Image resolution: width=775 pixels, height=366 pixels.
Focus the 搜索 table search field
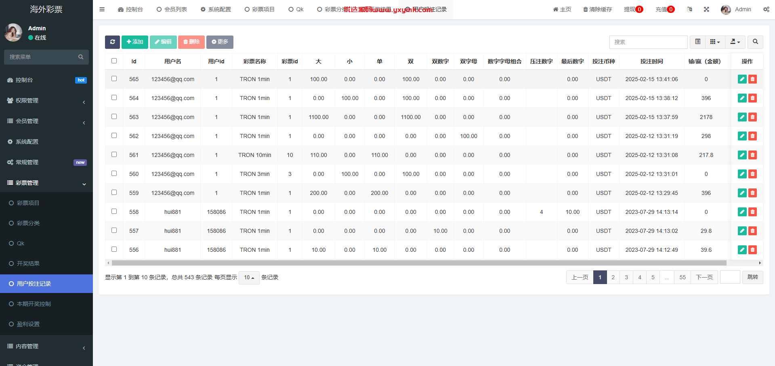tap(649, 42)
